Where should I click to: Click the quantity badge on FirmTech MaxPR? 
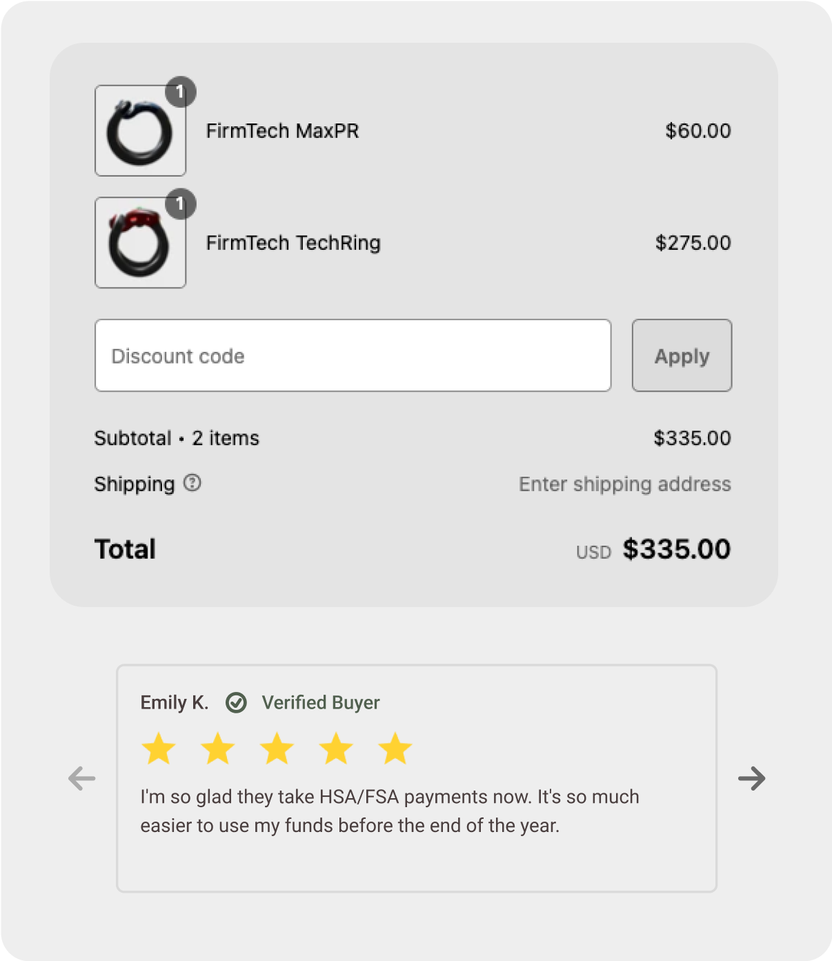click(181, 92)
